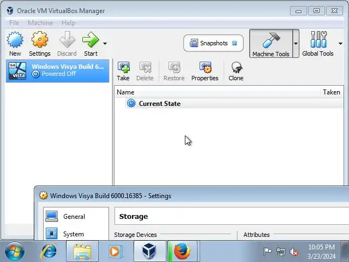Click the Powered Off status icon
This screenshot has height=262, width=349.
pos(35,74)
